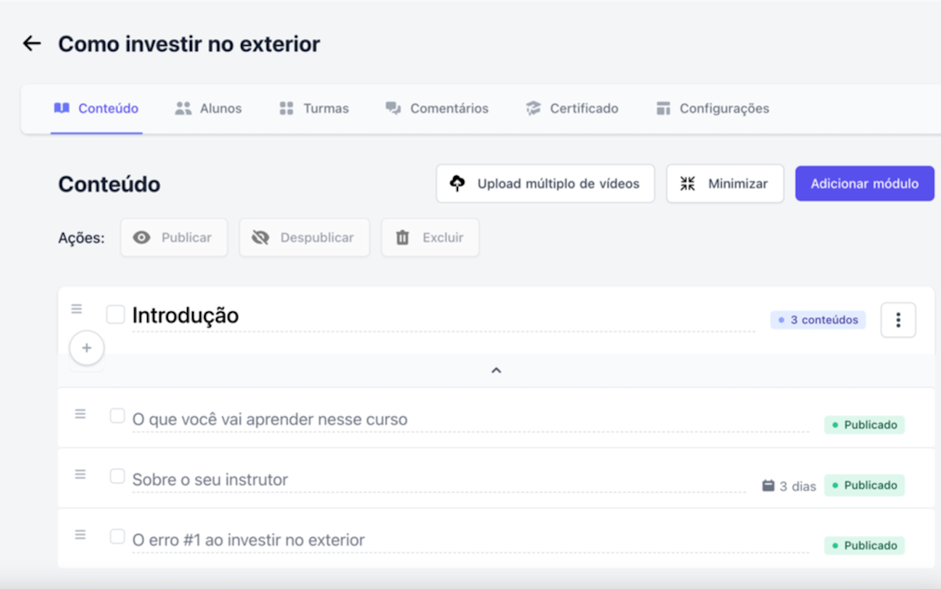Edit 'O que você vai aprender nesse curso' title

[471, 420]
